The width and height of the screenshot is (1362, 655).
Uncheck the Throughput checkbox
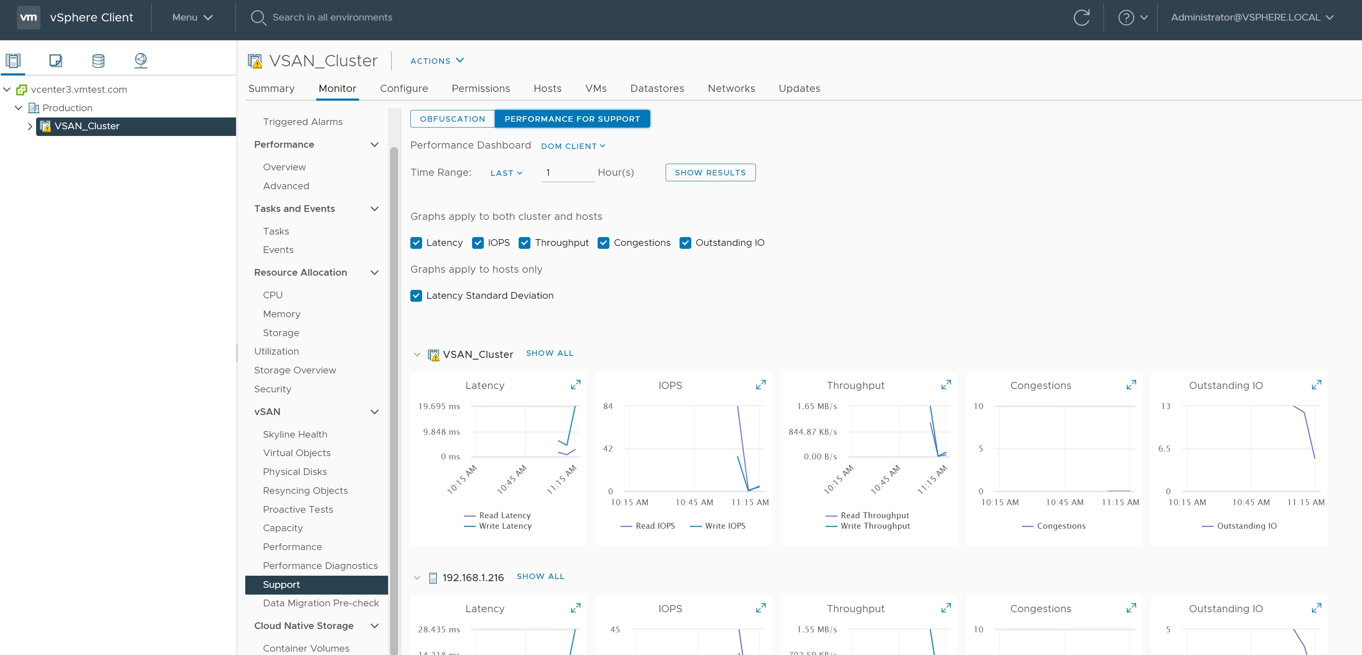coord(525,243)
